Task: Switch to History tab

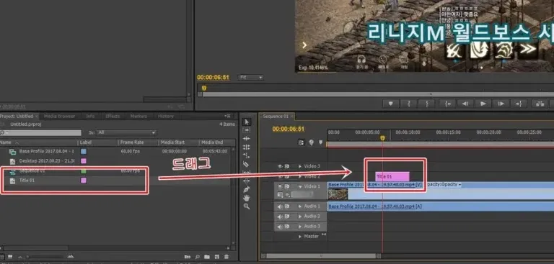Action: (166, 116)
